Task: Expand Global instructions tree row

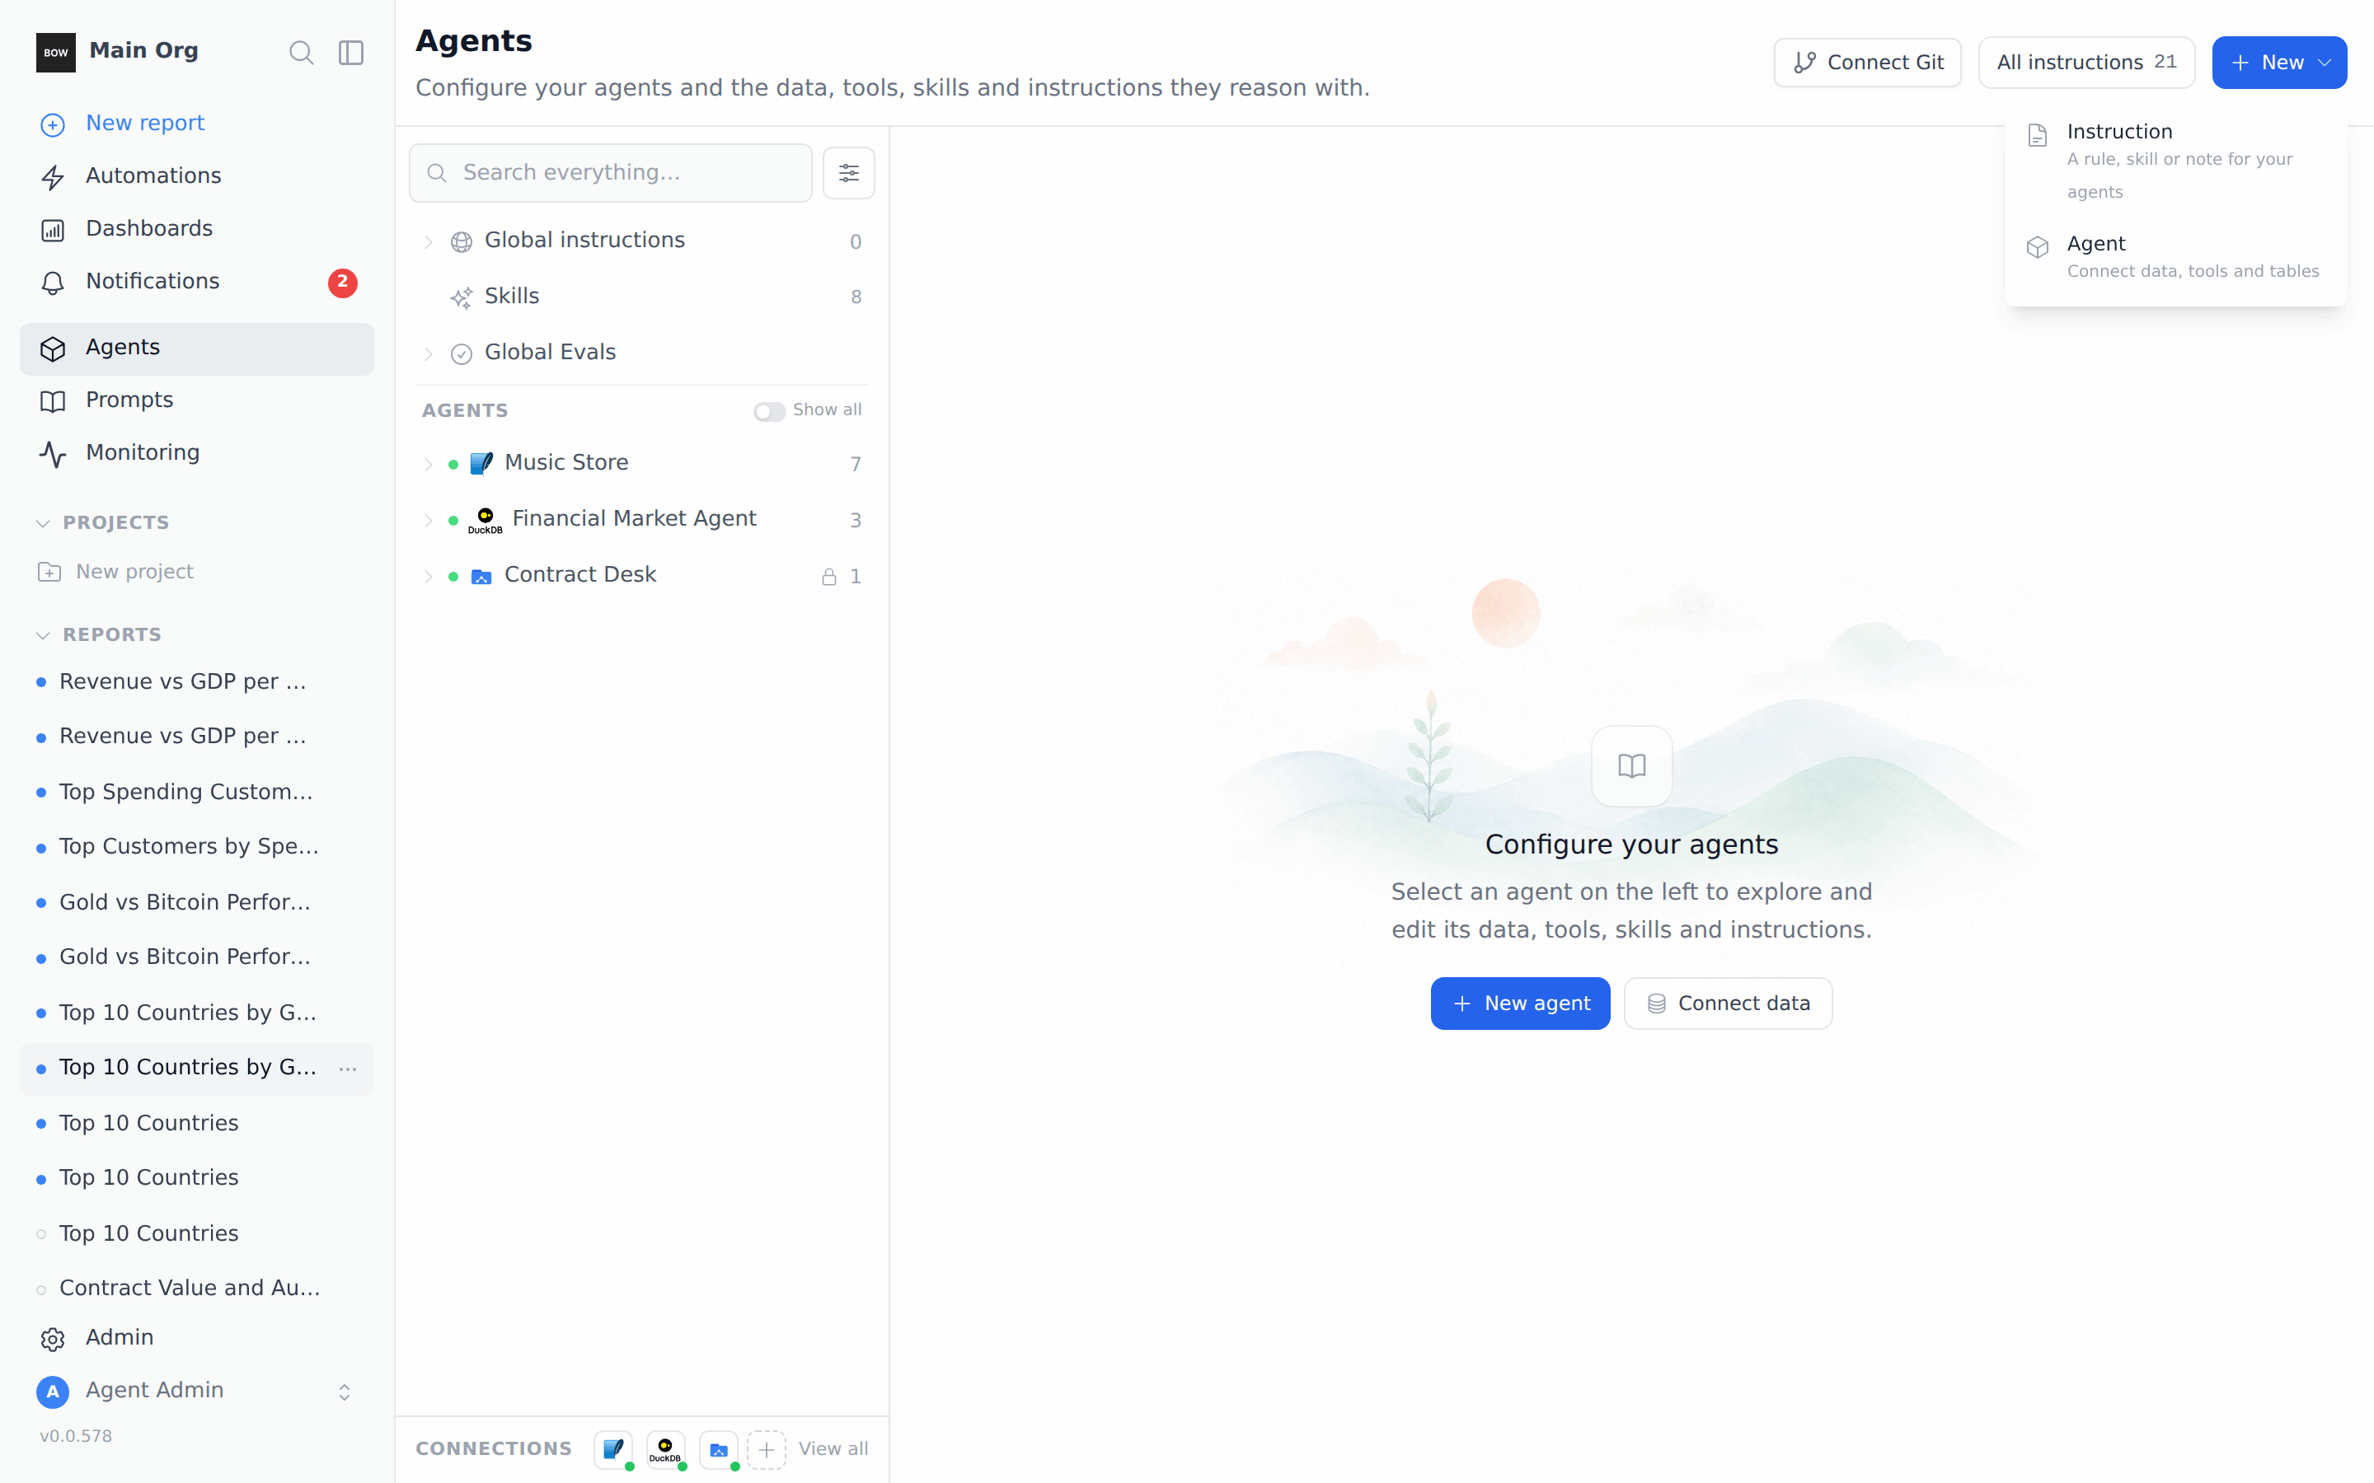Action: [428, 241]
